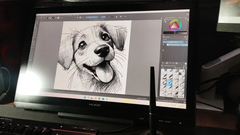Toggle the 'Filtrar na etiqueta' checkbox
Image resolution: width=240 pixels, height=135 pixels.
[x=175, y=99]
